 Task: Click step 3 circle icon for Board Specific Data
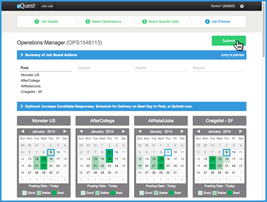click(x=144, y=21)
